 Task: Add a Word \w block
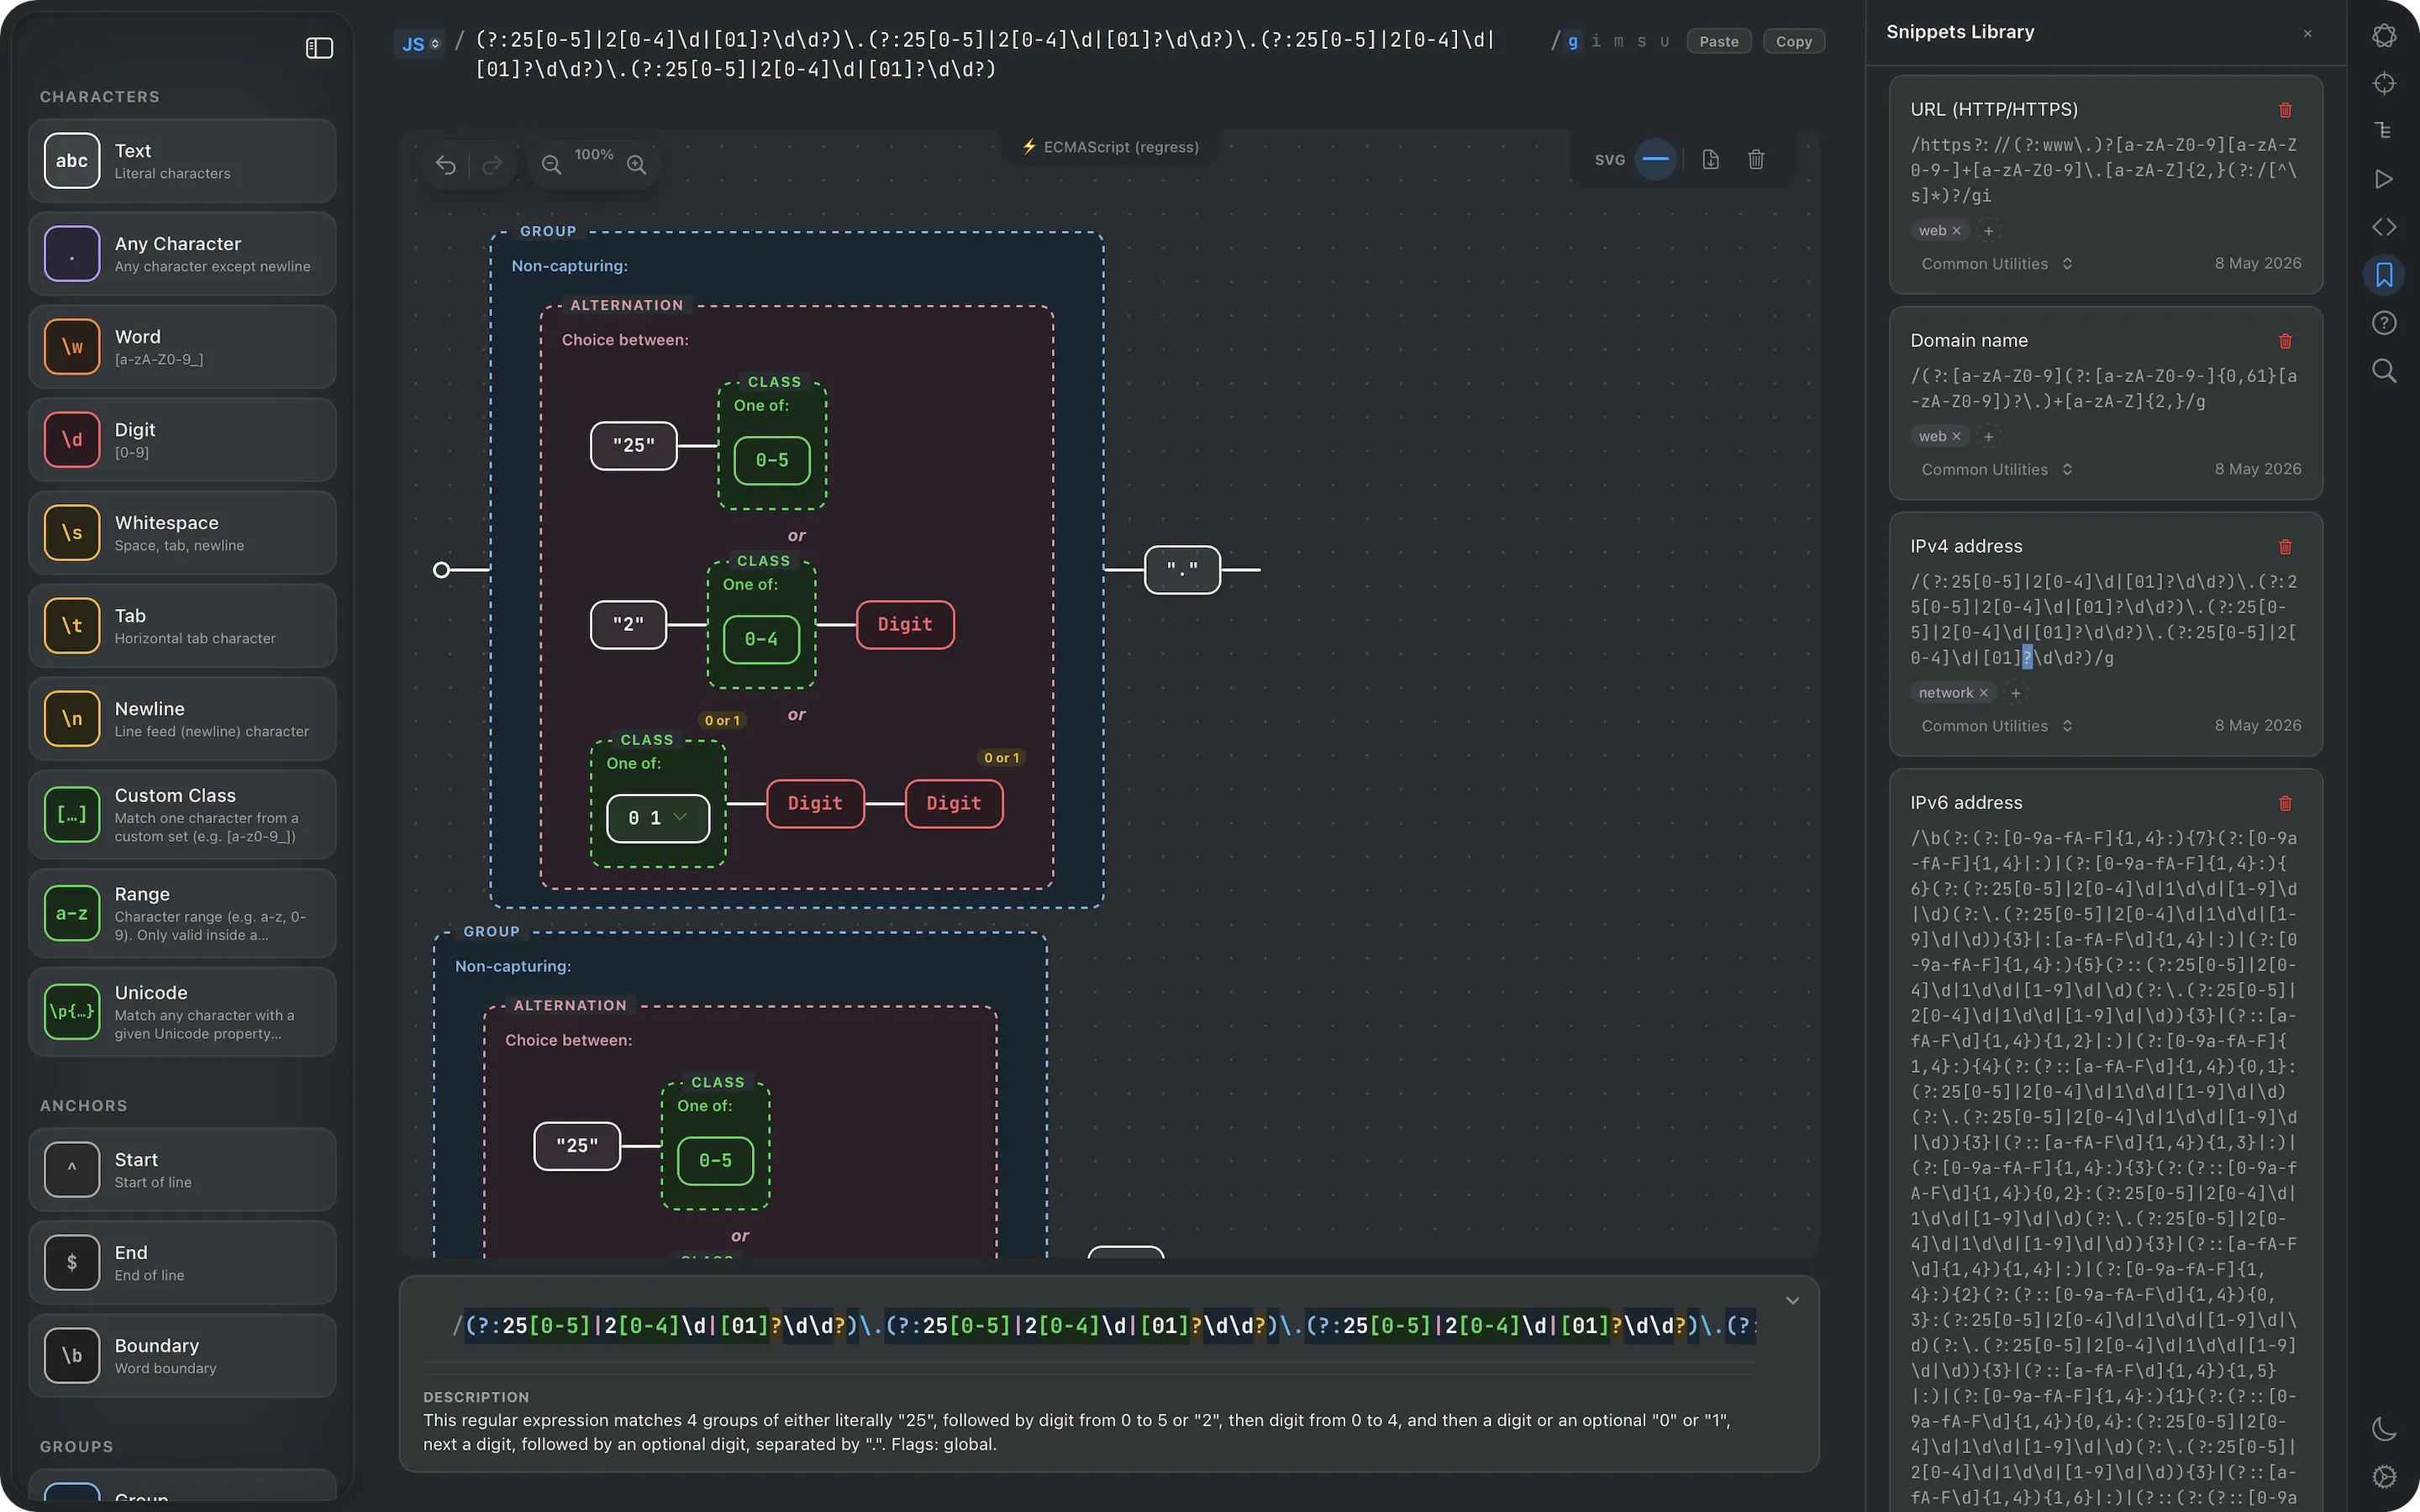(x=182, y=347)
